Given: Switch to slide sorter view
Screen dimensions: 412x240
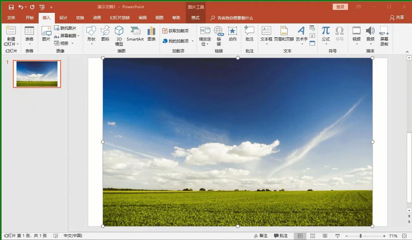Looking at the screenshot, I should [x=312, y=236].
